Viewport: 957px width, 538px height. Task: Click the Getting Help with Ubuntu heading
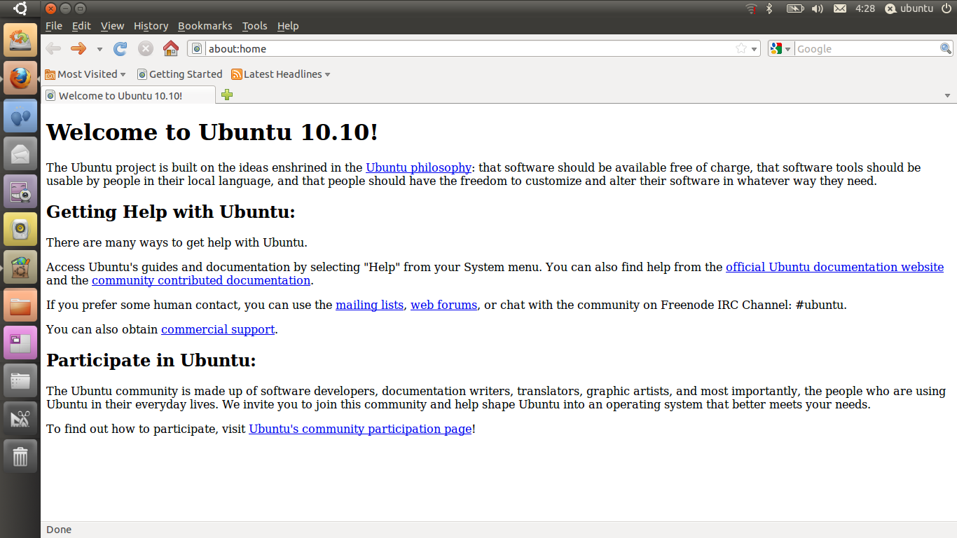click(x=171, y=212)
